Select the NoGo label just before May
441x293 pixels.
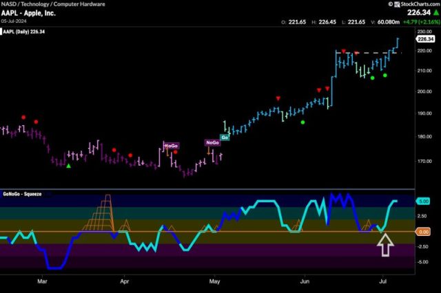[212, 142]
